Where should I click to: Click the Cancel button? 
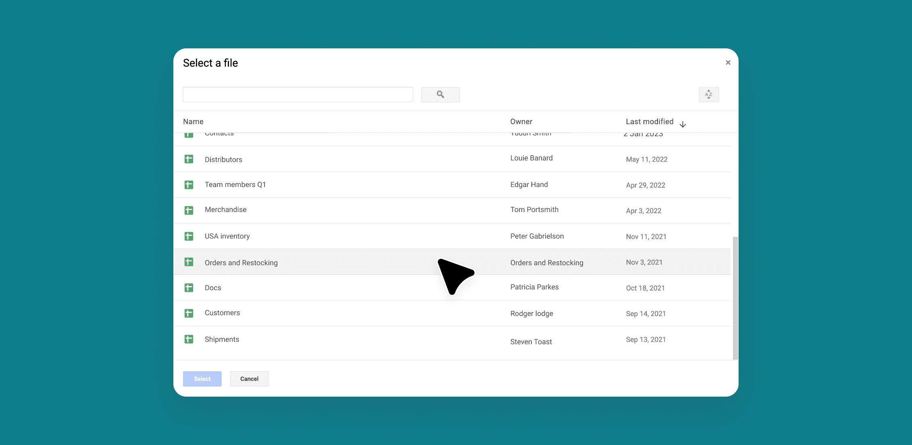249,378
